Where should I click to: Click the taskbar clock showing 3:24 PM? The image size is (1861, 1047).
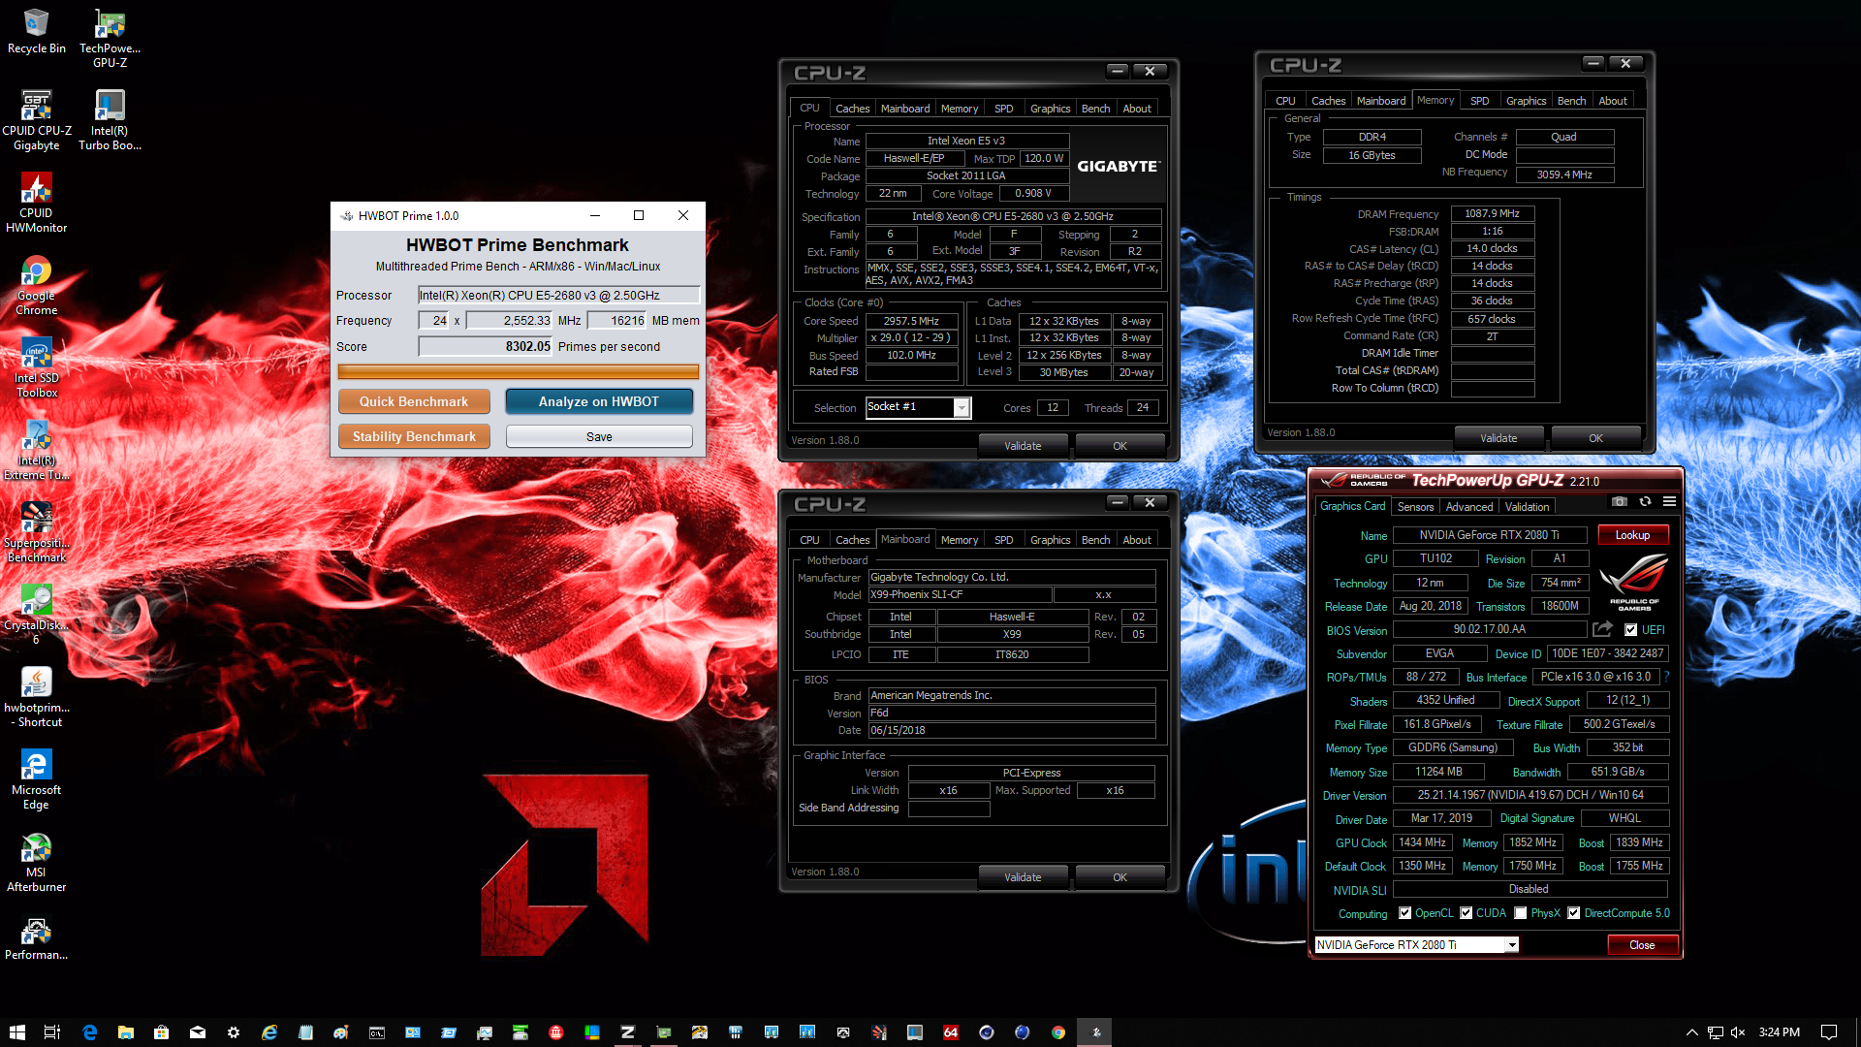coord(1780,1032)
